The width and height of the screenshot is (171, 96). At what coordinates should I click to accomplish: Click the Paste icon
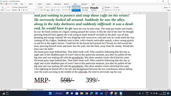2,8
